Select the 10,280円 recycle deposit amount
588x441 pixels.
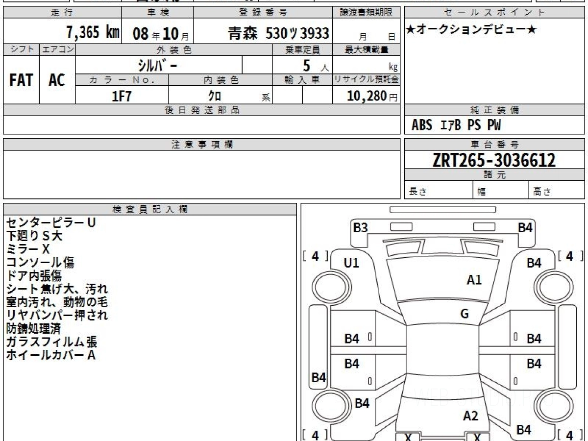click(372, 96)
